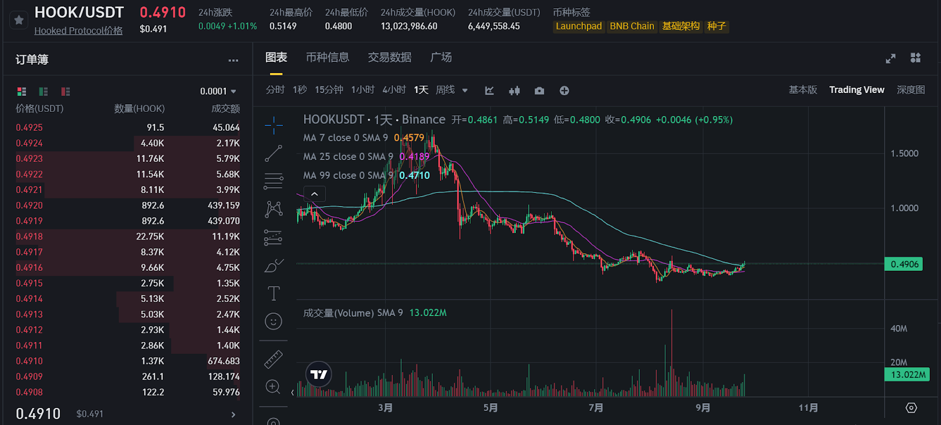This screenshot has width=941, height=425.
Task: Select the 0.4925 sell order row
Action: coord(128,128)
